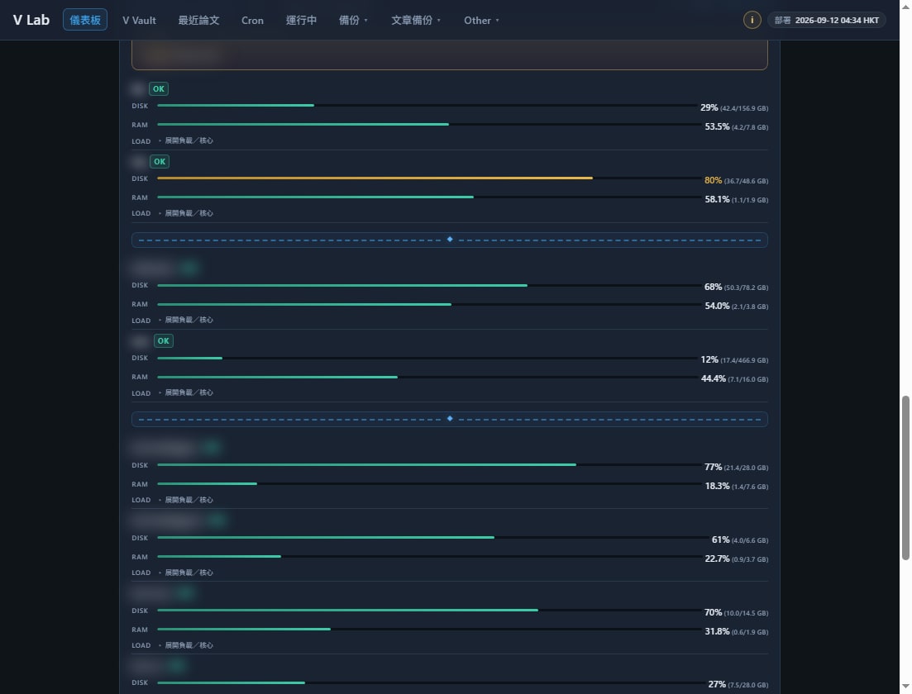Select the 12% (17.4/466.9 GB) value
This screenshot has height=694, width=912.
point(734,359)
